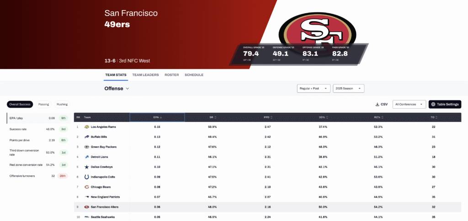The image size is (468, 221).
Task: Click the Team column header
Action: 87,117
